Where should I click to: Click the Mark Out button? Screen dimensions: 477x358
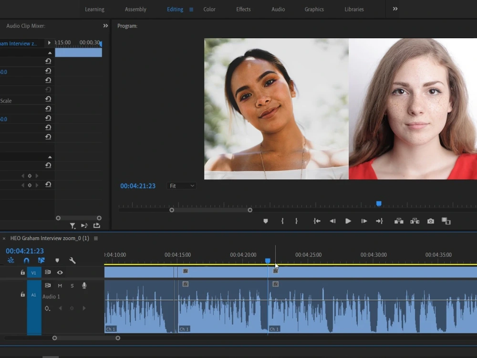(296, 221)
